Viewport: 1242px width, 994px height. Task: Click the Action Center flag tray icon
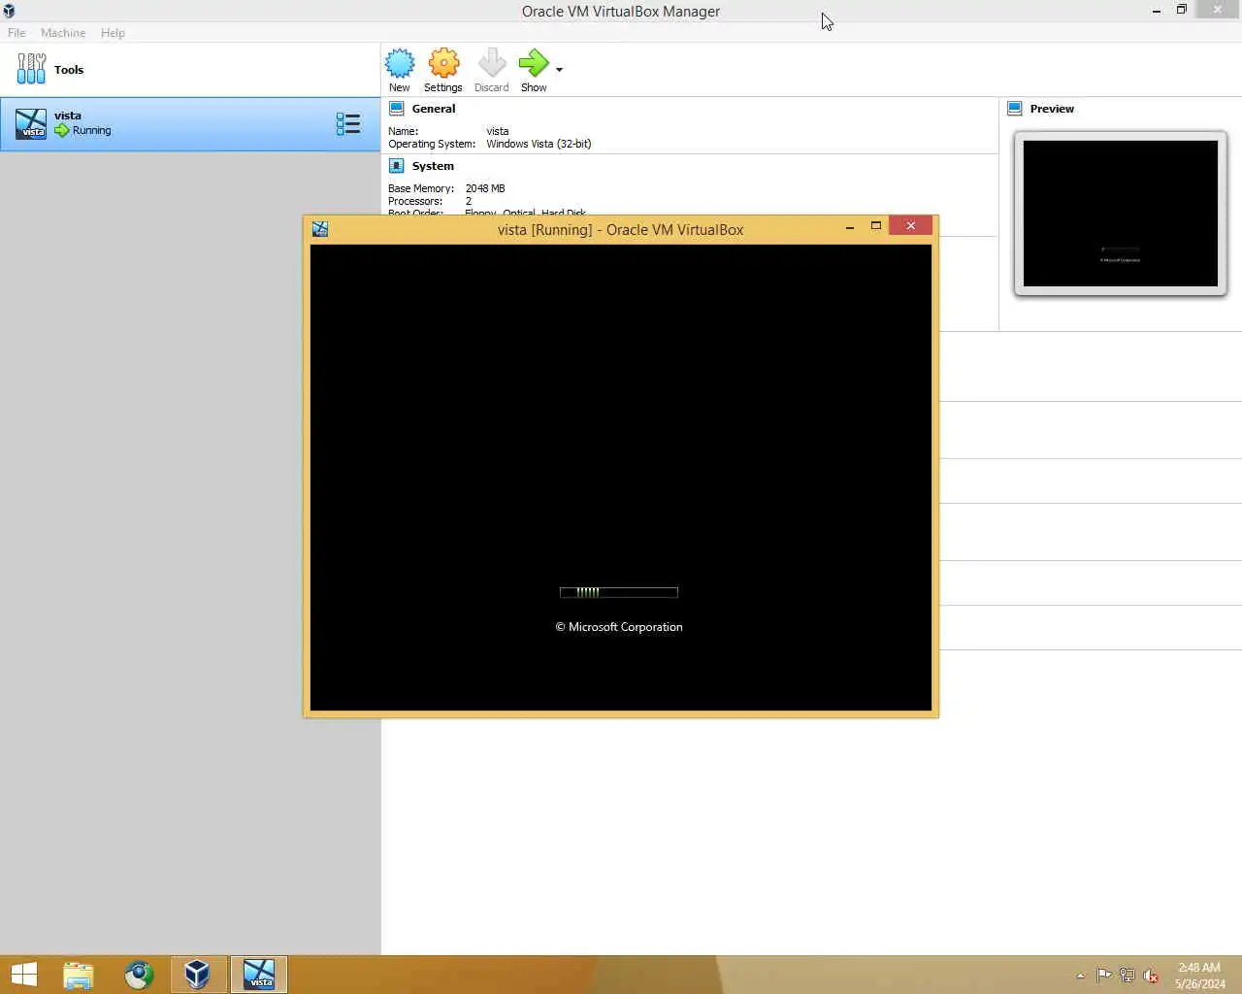(x=1104, y=976)
